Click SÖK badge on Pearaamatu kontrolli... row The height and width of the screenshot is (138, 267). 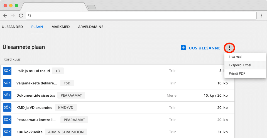point(7,120)
